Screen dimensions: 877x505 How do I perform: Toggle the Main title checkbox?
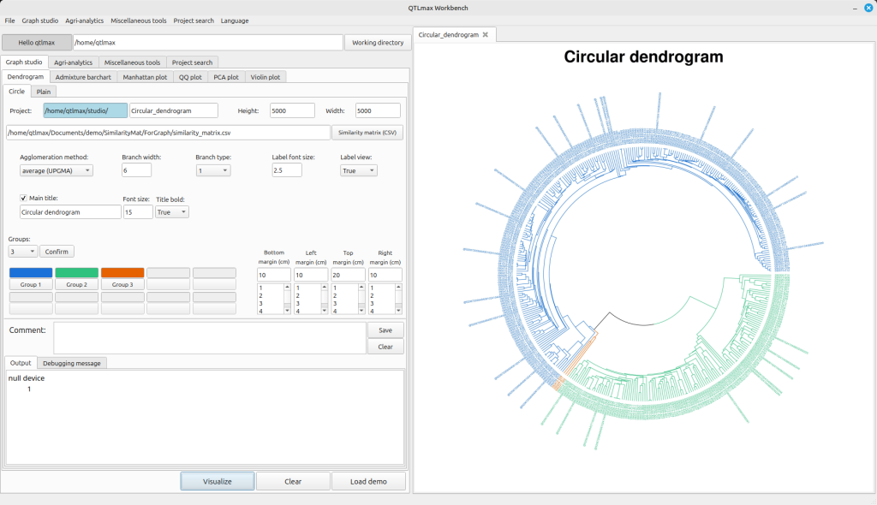(x=24, y=198)
